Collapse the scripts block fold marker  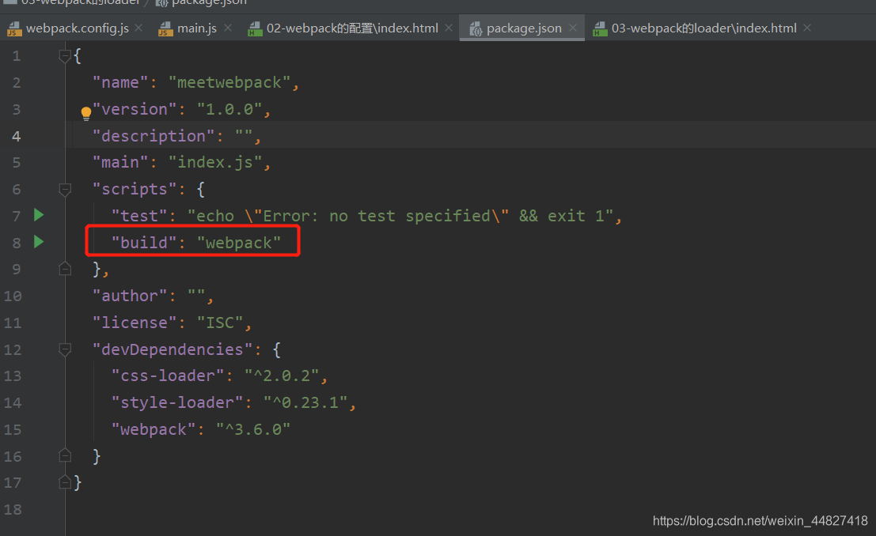[x=65, y=190]
